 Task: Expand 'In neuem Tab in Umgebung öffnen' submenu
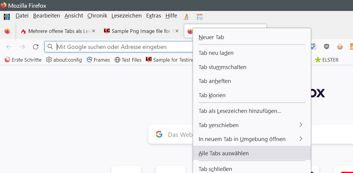[301, 139]
